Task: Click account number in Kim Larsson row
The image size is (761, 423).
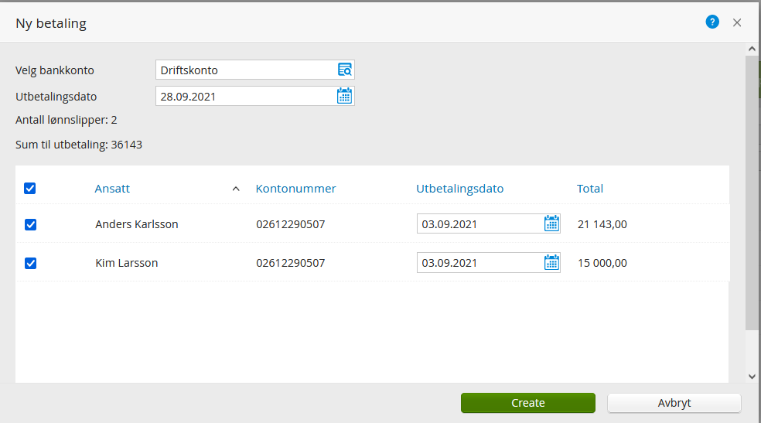Action: pyautogui.click(x=291, y=263)
